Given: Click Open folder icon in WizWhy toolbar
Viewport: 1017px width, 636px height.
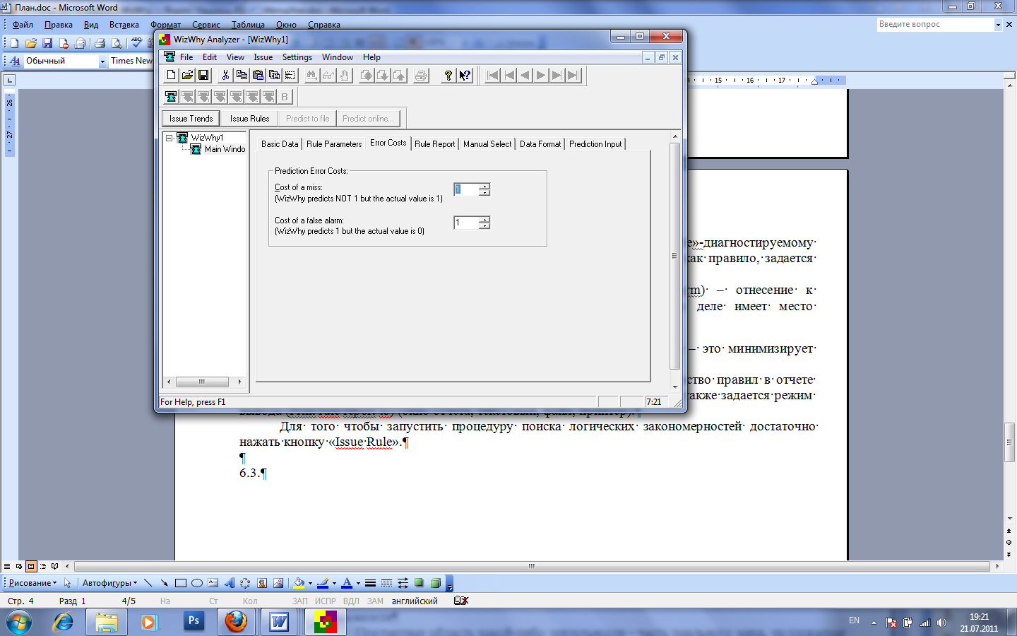Looking at the screenshot, I should click(x=187, y=75).
